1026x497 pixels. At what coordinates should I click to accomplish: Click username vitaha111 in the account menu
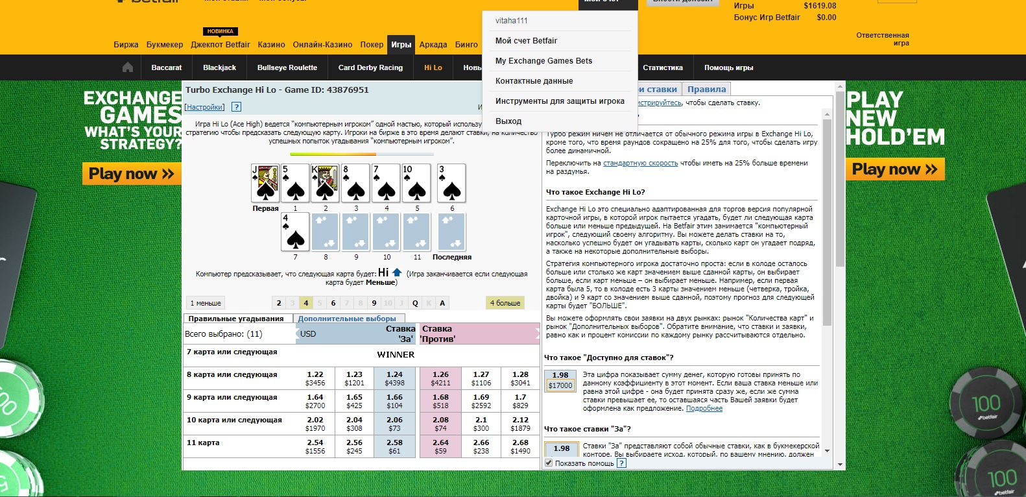tap(512, 21)
